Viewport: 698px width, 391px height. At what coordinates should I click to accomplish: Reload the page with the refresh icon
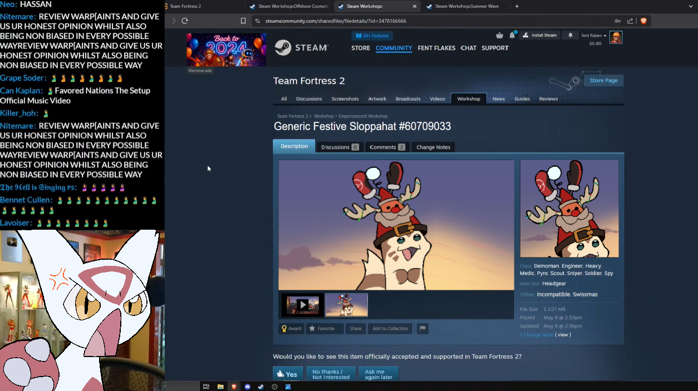(185, 21)
